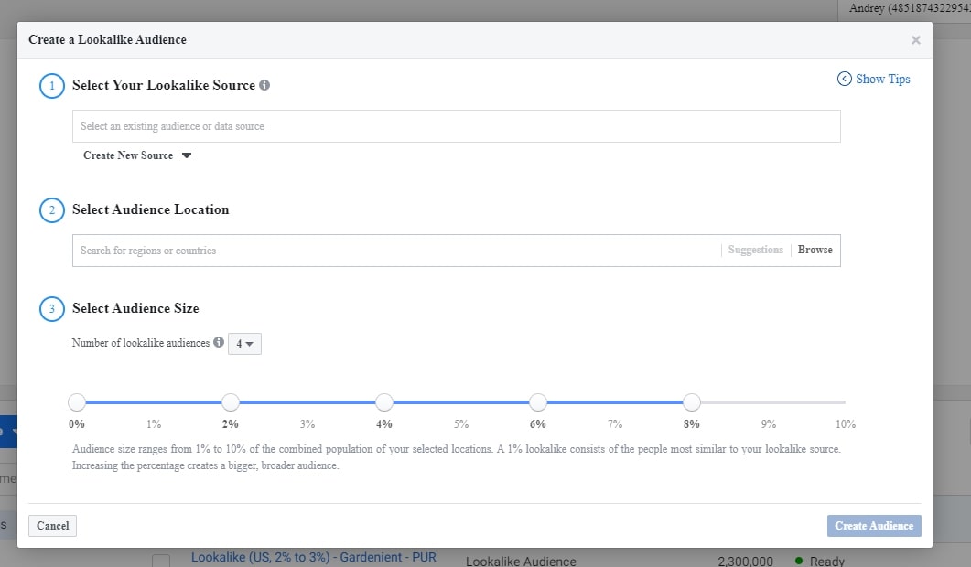Click info icon next to Number of lookalike audiences

point(219,343)
